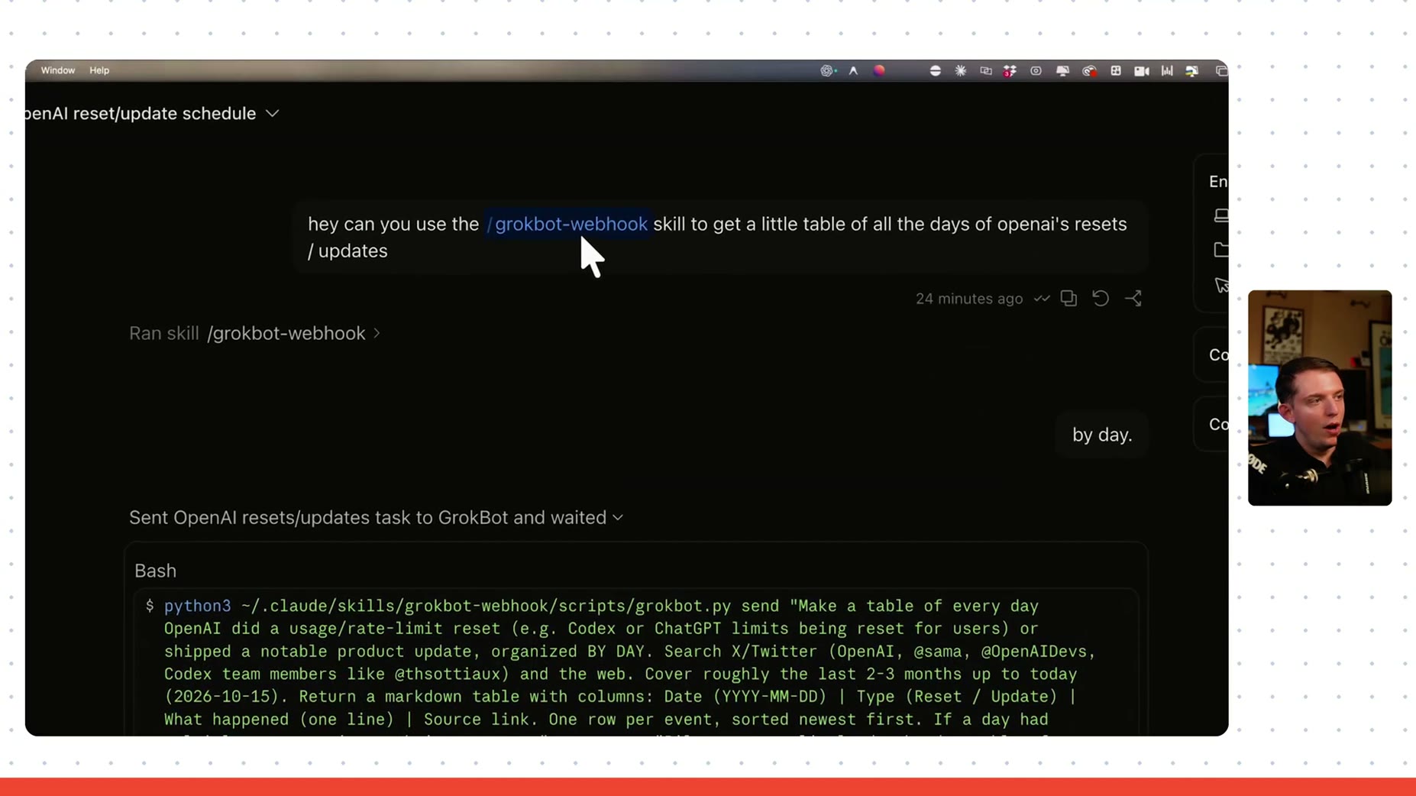
Task: Click the gradient orb menu bar icon
Action: coord(879,70)
